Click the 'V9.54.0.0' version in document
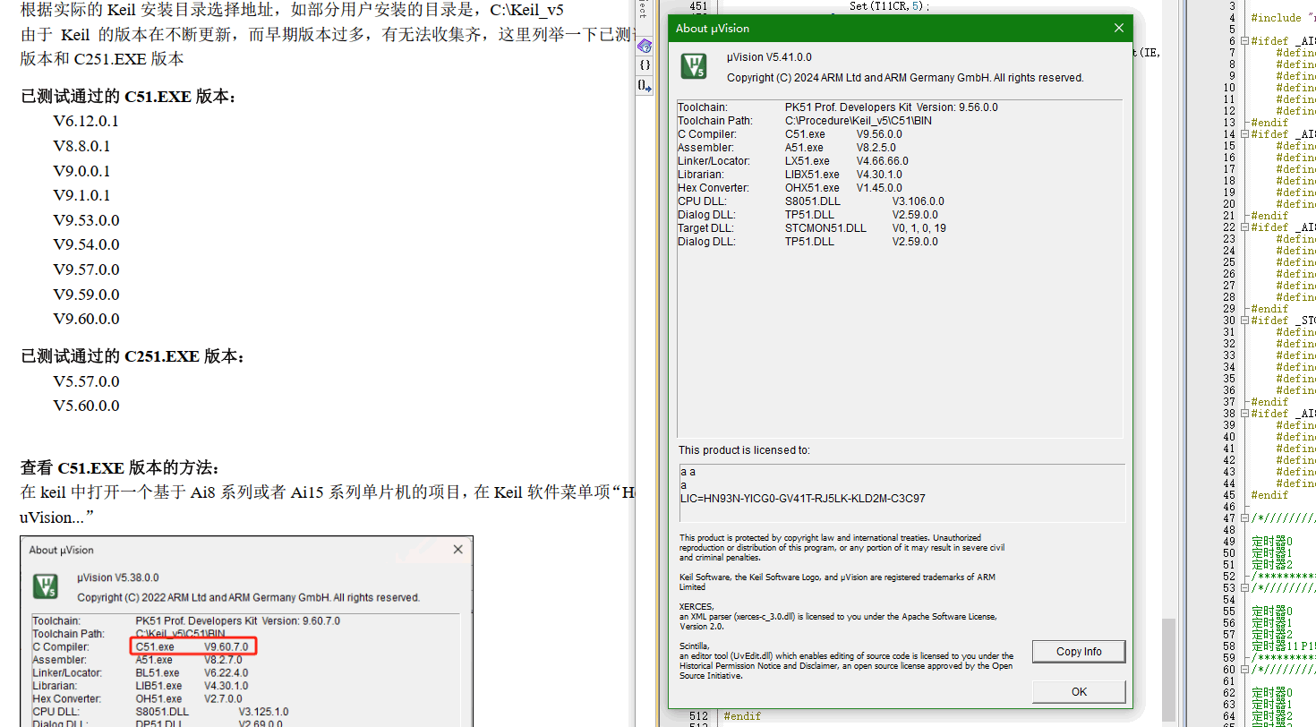 click(86, 244)
